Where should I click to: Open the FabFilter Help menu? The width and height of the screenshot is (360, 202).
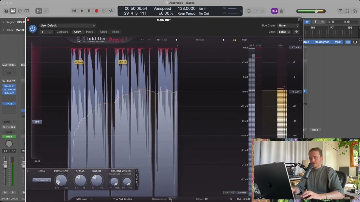[x=244, y=40]
